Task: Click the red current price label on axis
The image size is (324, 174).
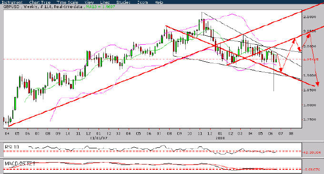Action: 311,59
